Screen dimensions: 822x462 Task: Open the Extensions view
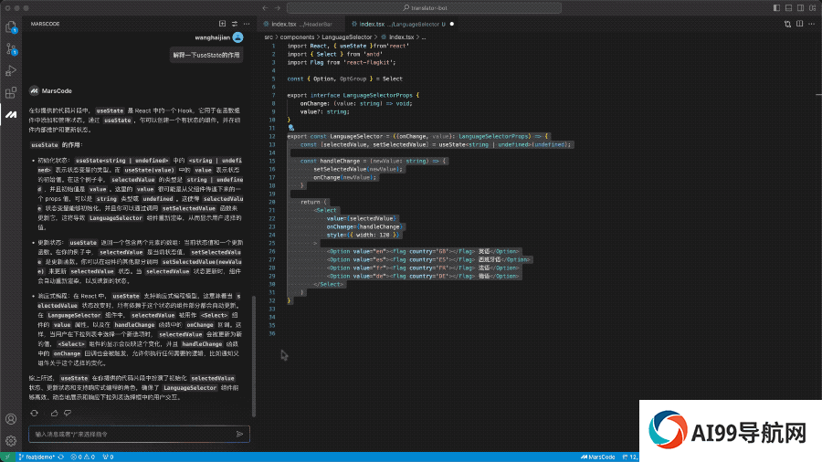[11, 93]
